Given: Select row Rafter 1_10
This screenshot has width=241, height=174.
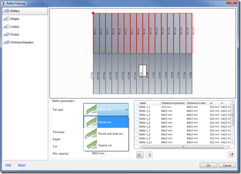Looking at the screenshot, I should [183, 142].
